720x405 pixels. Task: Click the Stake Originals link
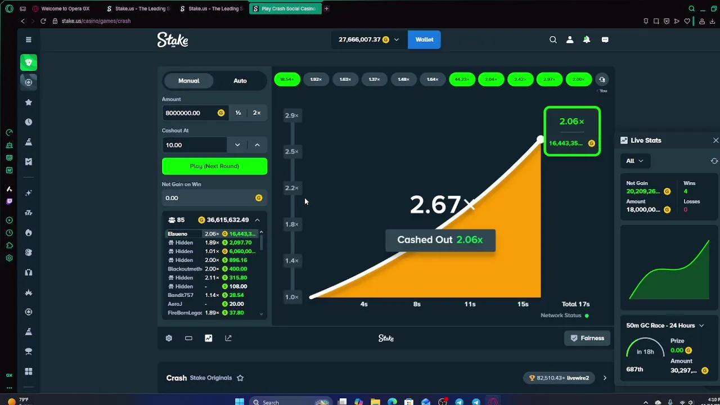pyautogui.click(x=210, y=378)
